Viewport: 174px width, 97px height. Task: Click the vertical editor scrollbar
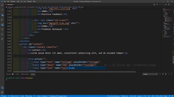tap(173, 59)
